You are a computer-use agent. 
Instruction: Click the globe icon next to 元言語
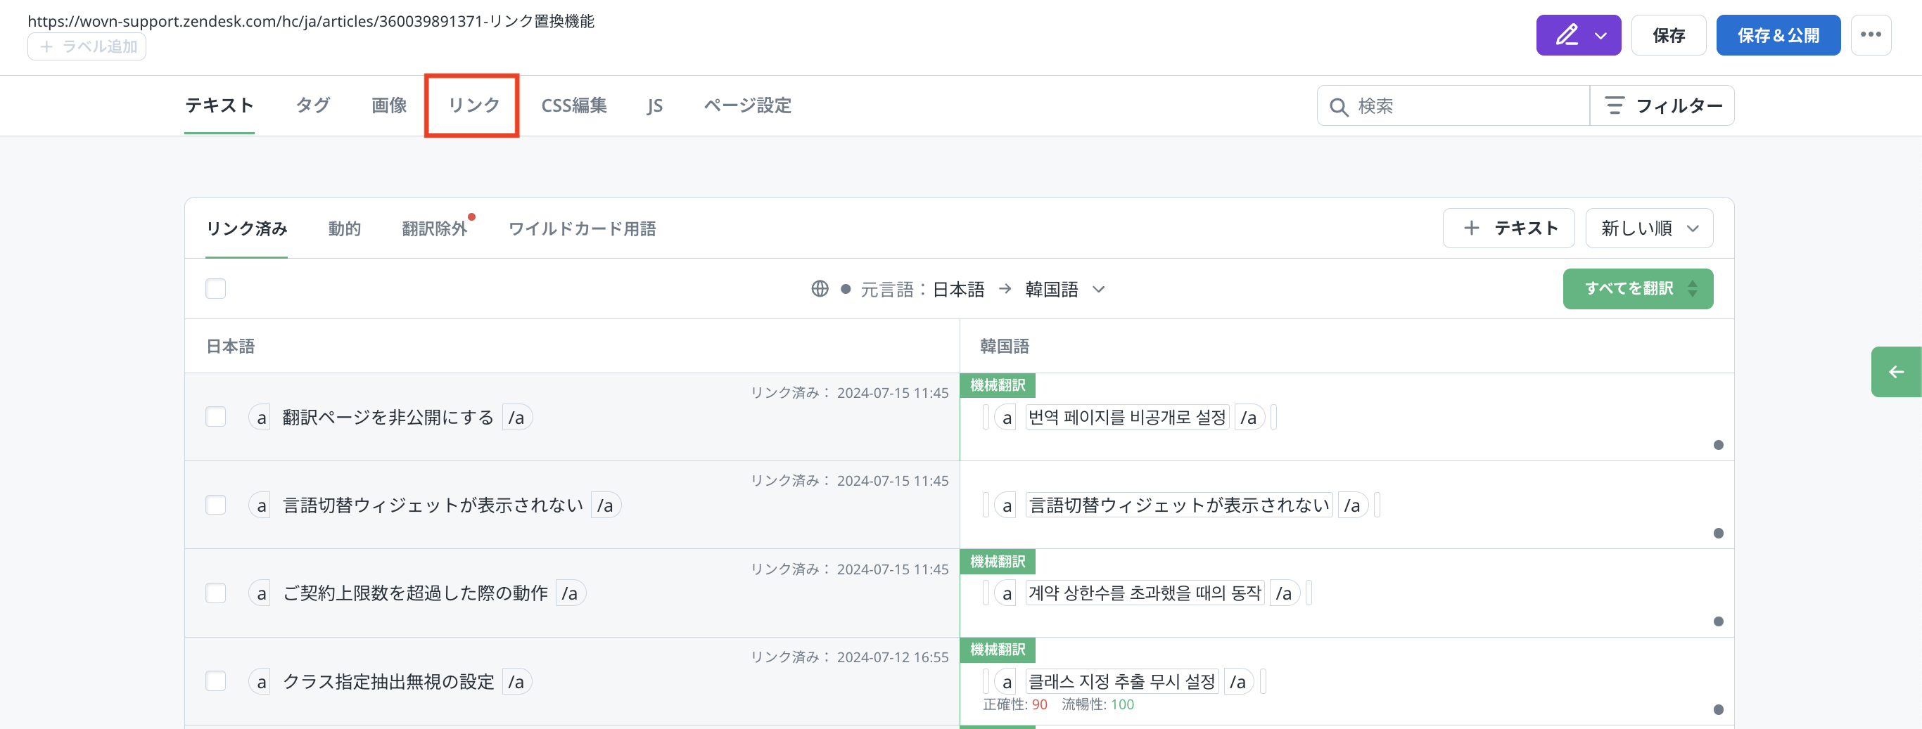pyautogui.click(x=819, y=289)
